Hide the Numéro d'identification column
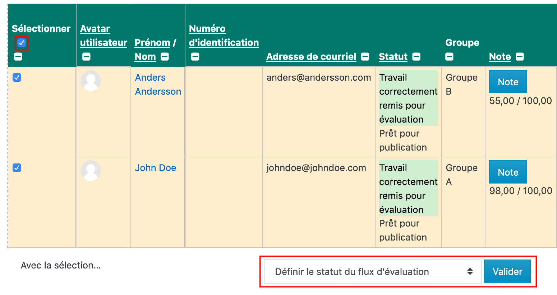Image resolution: width=557 pixels, height=295 pixels. coord(195,57)
